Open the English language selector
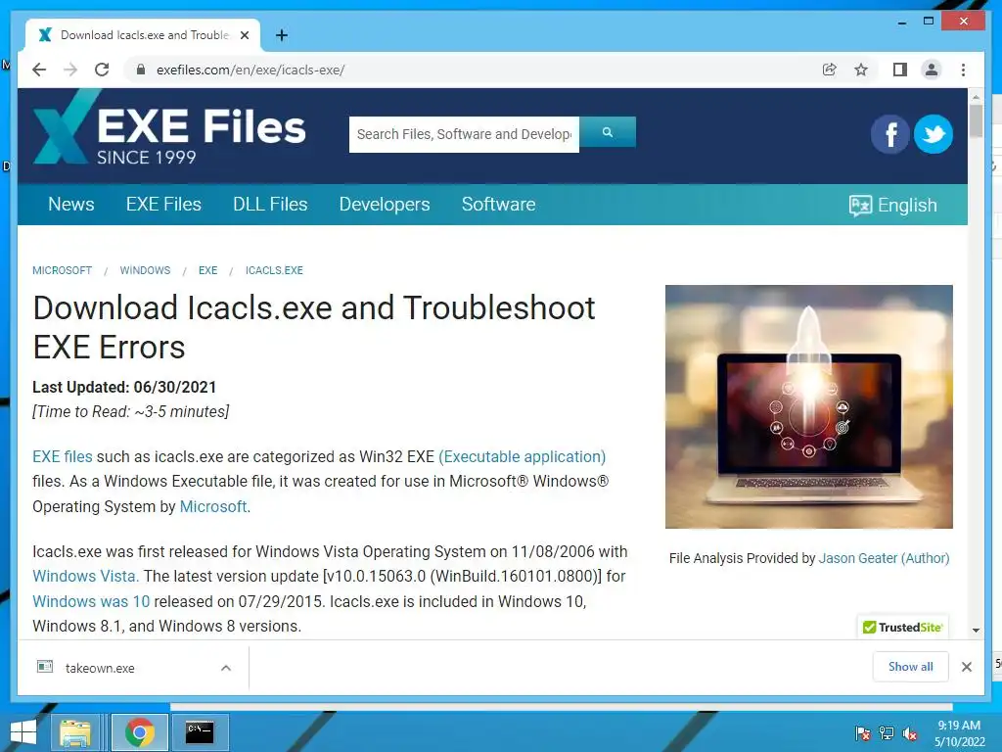1002x752 pixels. click(892, 206)
